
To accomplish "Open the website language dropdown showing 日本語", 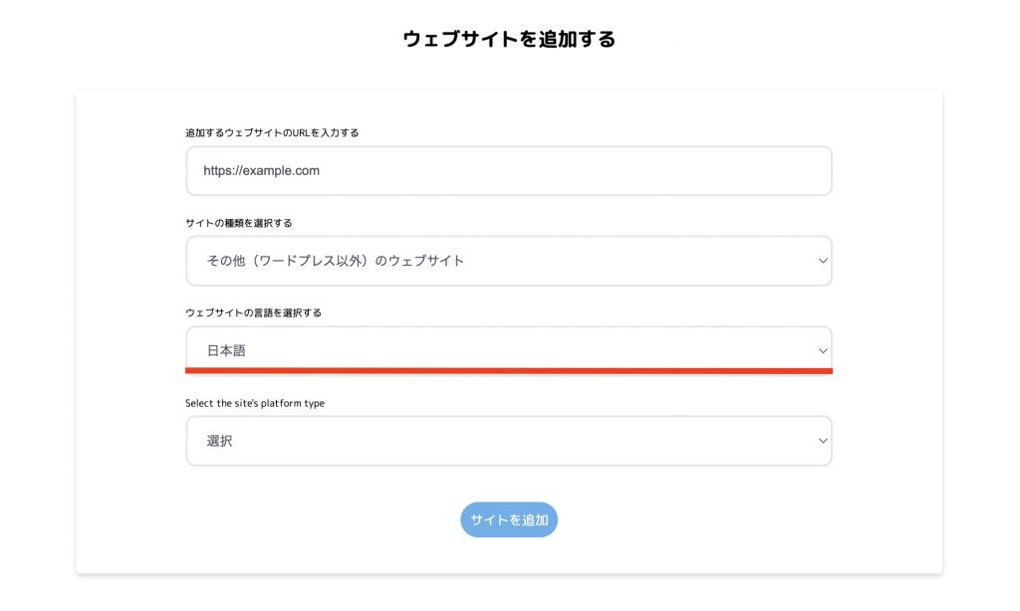I will [509, 348].
